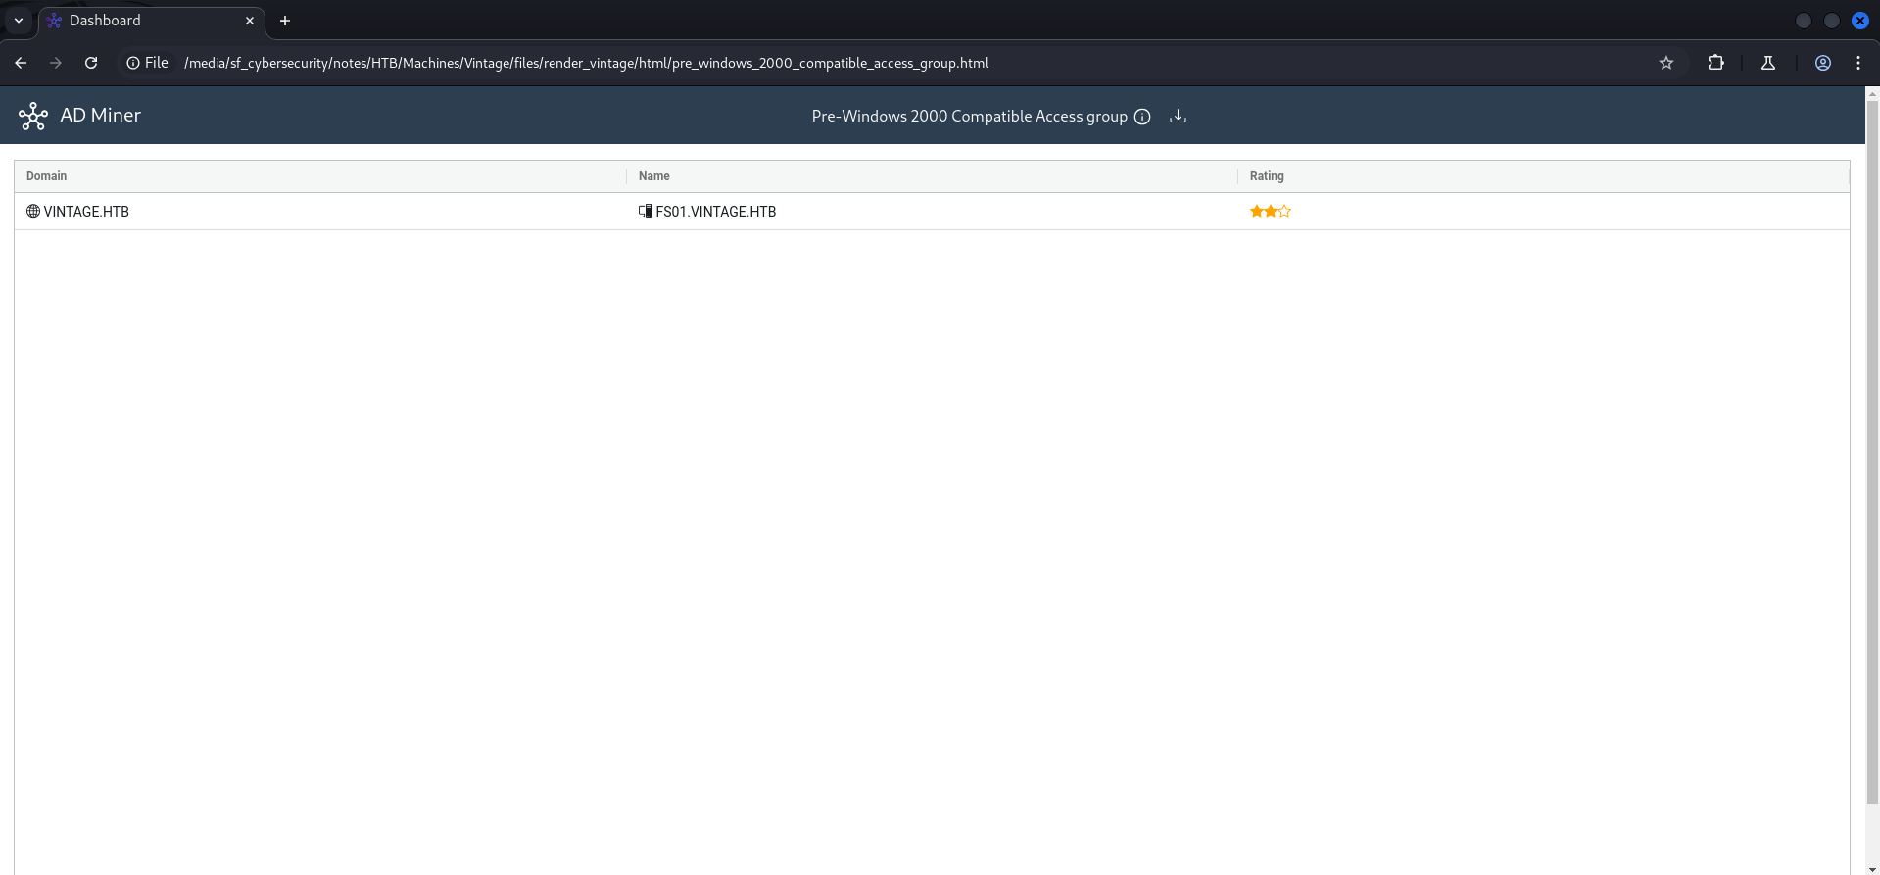Select the Dashboard browser tab
Image resolution: width=1880 pixels, height=875 pixels.
[x=152, y=21]
